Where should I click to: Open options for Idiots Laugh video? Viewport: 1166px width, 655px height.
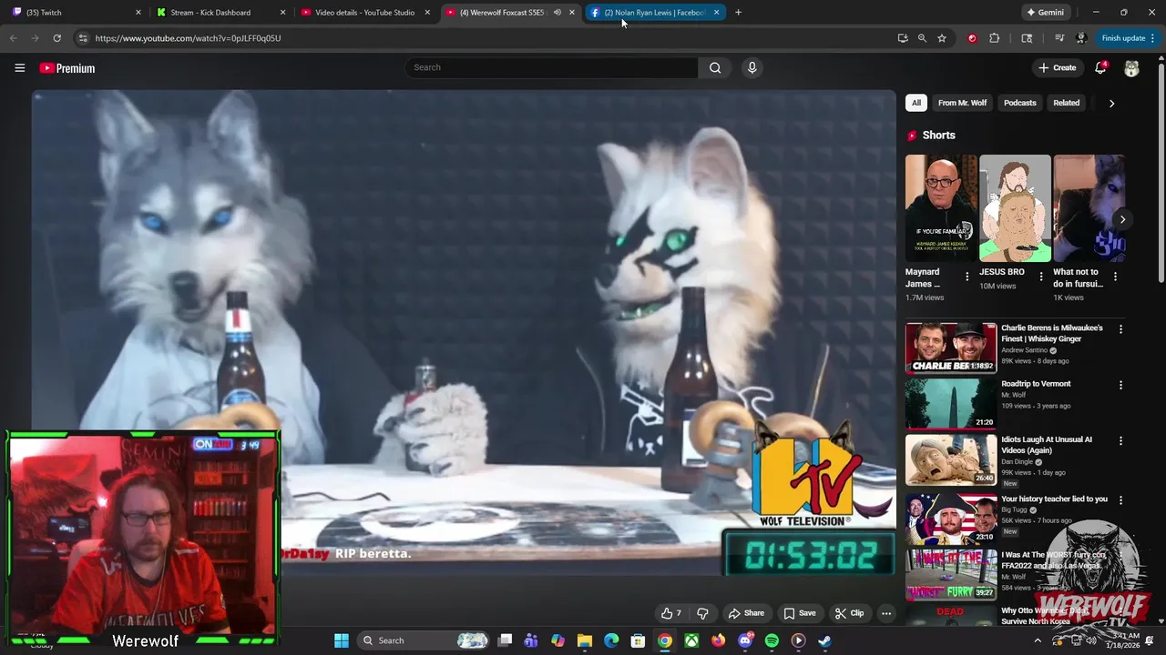click(x=1120, y=440)
